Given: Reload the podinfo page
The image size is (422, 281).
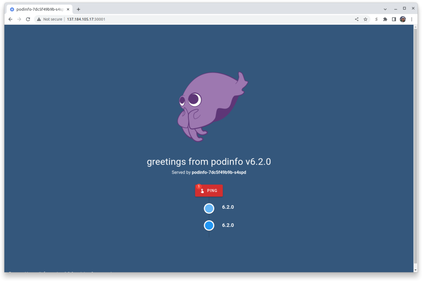Looking at the screenshot, I should click(28, 19).
